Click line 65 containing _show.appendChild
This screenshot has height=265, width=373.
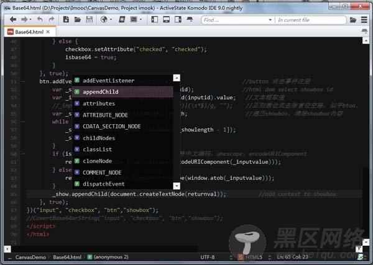click(x=194, y=194)
